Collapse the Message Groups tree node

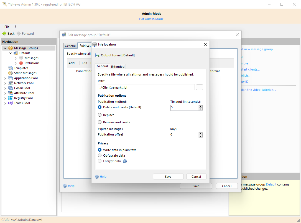tap(5, 48)
